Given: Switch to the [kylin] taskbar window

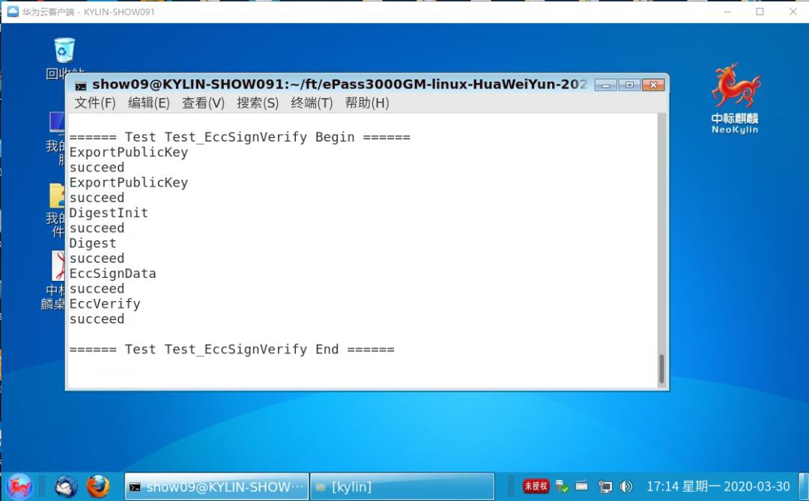Looking at the screenshot, I should pyautogui.click(x=402, y=487).
